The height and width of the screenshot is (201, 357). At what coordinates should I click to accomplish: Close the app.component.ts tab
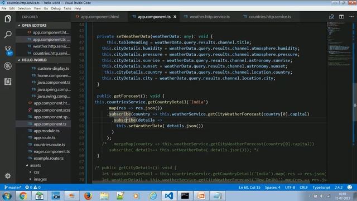175,17
